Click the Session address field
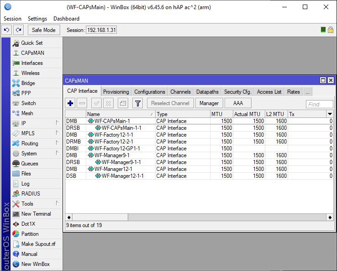Image resolution: width=337 pixels, height=271 pixels. [101, 30]
